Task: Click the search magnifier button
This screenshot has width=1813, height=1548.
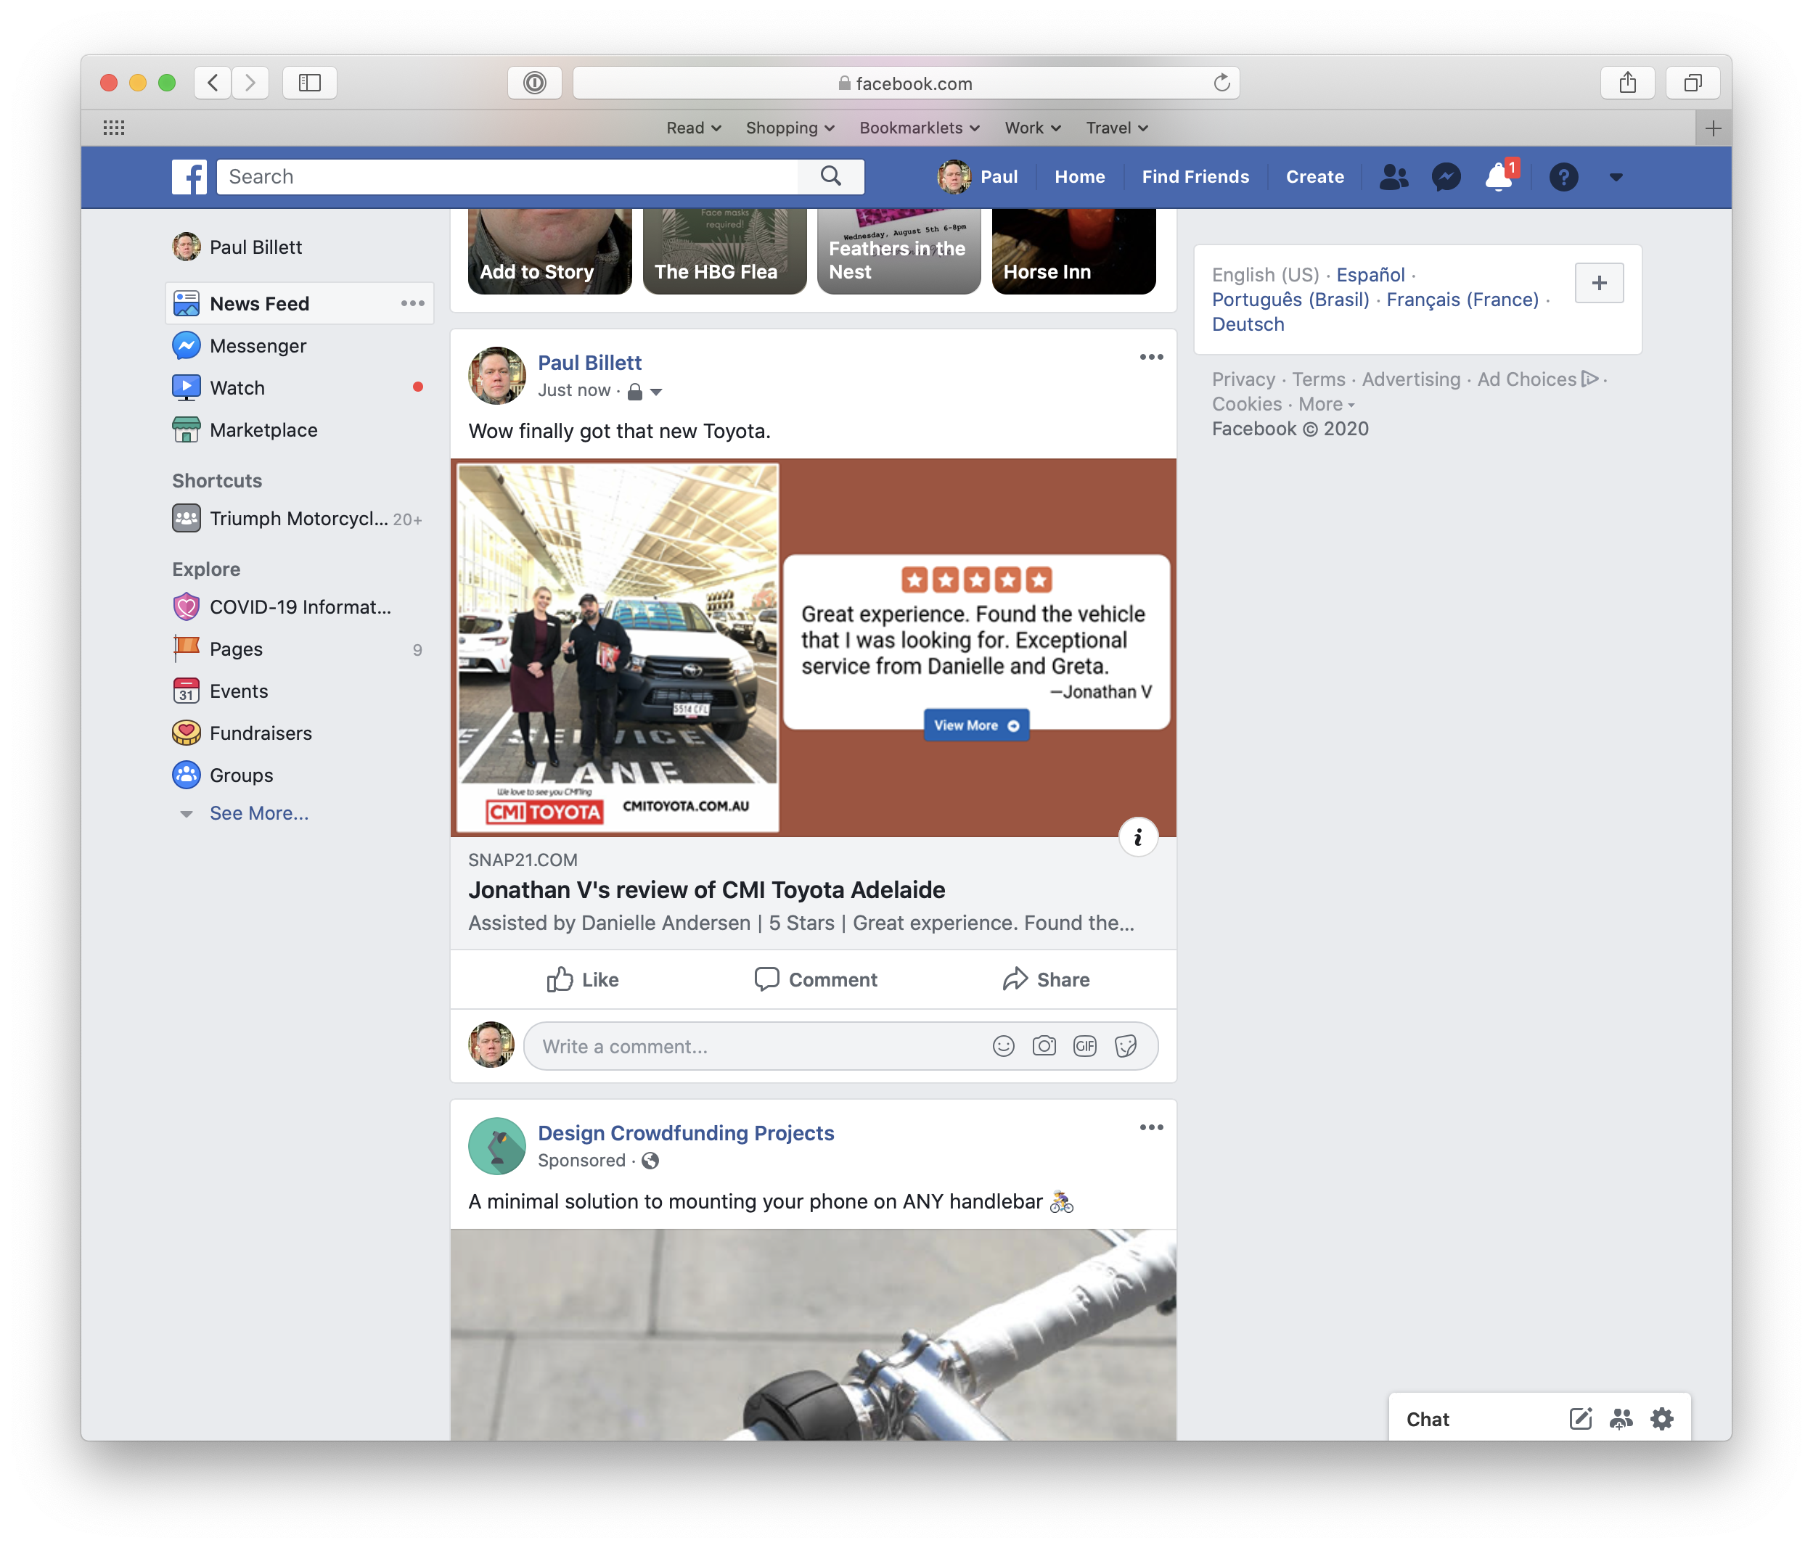Action: coord(831,177)
